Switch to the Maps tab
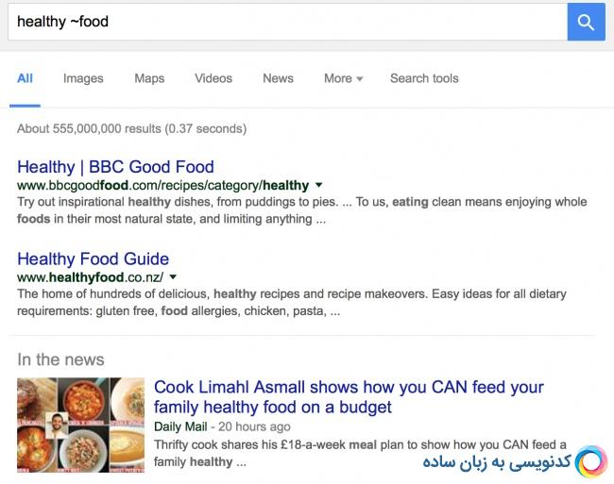Viewport: 614px width, 484px height. [149, 78]
